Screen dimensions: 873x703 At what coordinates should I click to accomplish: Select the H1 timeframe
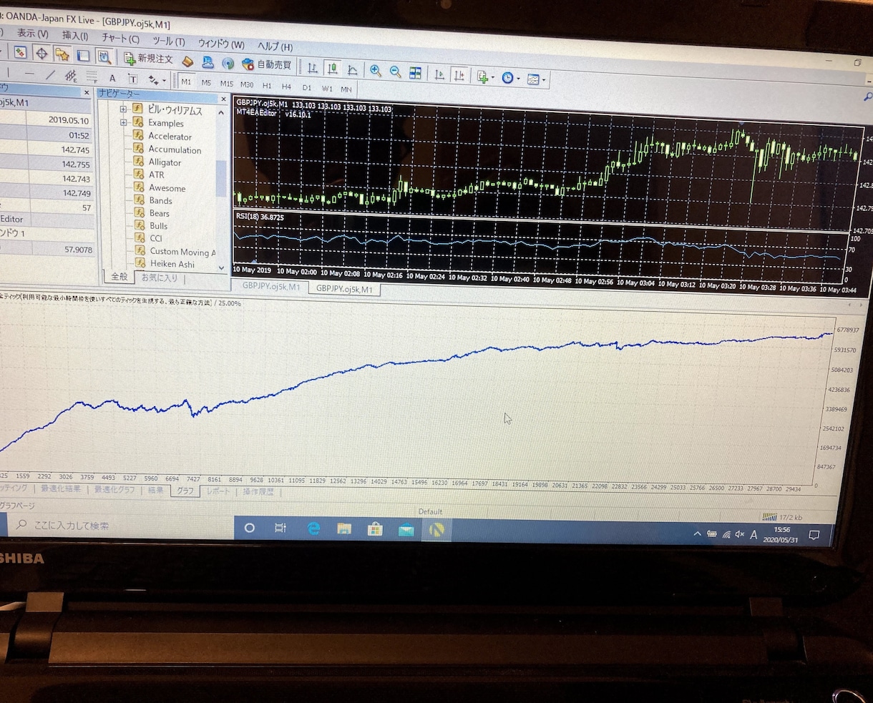(x=267, y=85)
